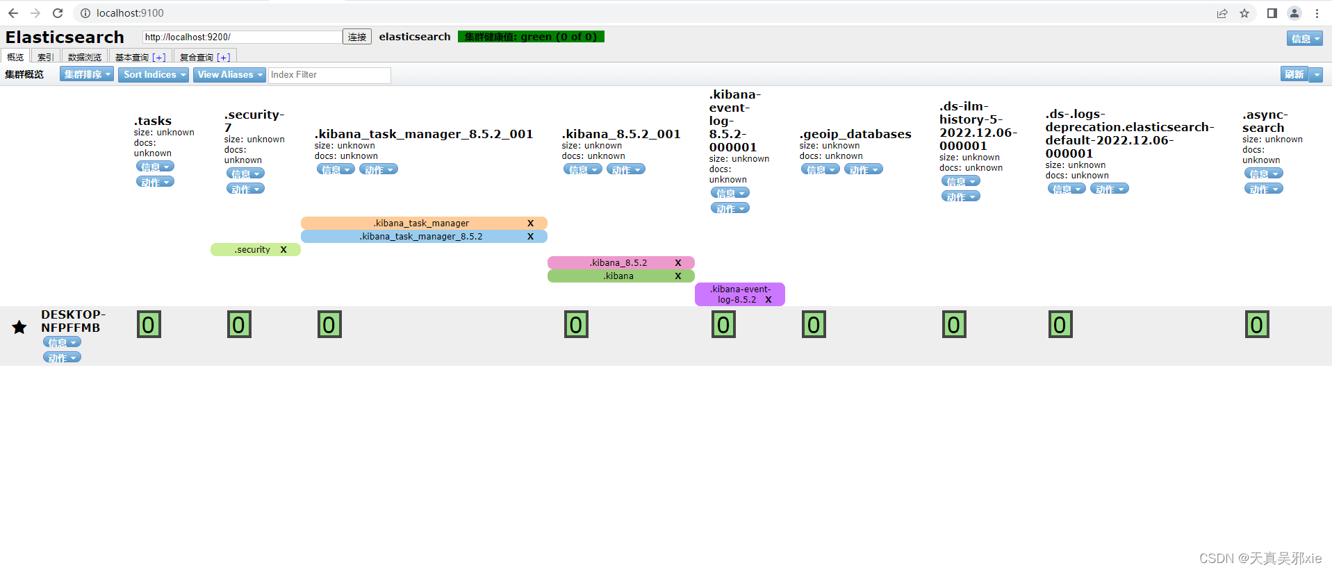This screenshot has width=1332, height=572.
Task: Open the Sort Indices dropdown
Action: (x=154, y=74)
